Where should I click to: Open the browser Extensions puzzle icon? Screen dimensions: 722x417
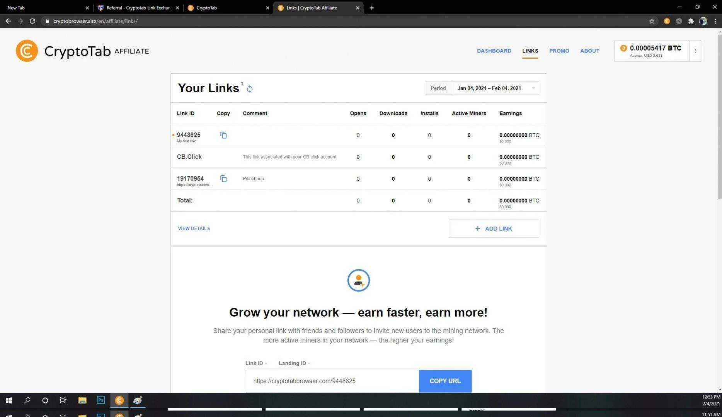point(691,21)
